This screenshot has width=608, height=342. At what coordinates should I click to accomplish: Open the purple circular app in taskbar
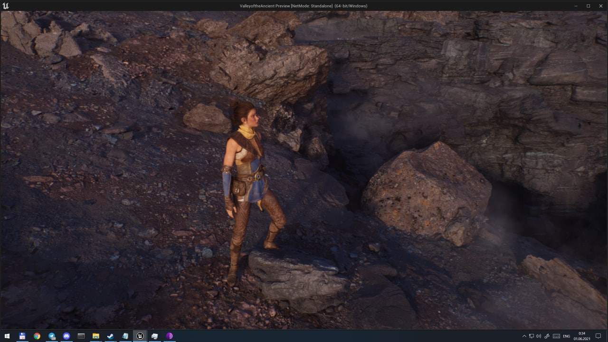[x=170, y=336]
